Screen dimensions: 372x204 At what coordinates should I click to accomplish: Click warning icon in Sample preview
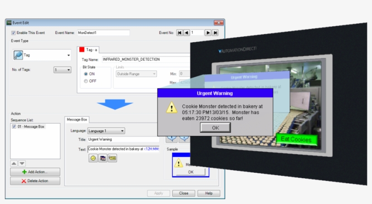[178, 163]
